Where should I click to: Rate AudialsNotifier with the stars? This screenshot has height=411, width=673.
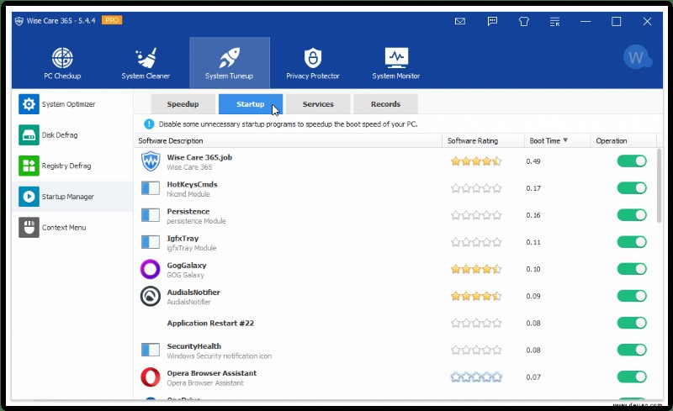click(476, 296)
